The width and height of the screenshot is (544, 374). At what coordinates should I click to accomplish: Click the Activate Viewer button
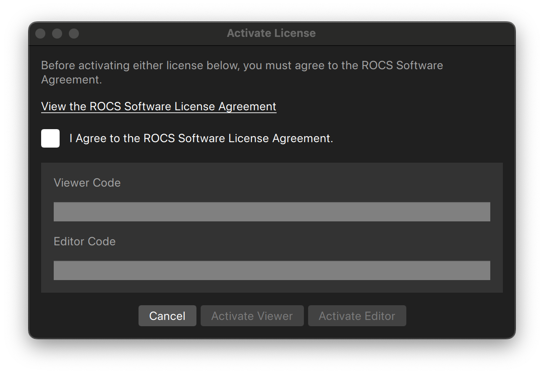[252, 316]
